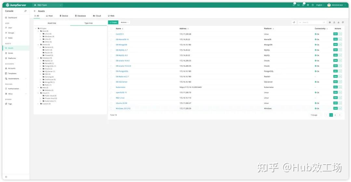Click the tag filter icon beside search

[x=294, y=22]
